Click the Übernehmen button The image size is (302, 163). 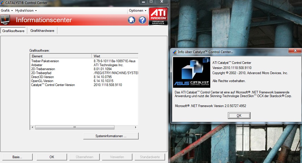point(85,157)
